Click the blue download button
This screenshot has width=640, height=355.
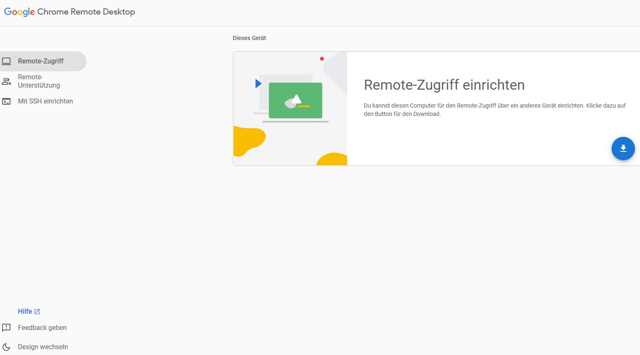[623, 149]
